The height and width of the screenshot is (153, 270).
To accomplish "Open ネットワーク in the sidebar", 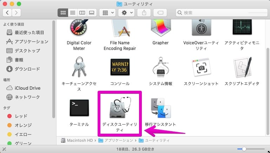I will [x=23, y=97].
